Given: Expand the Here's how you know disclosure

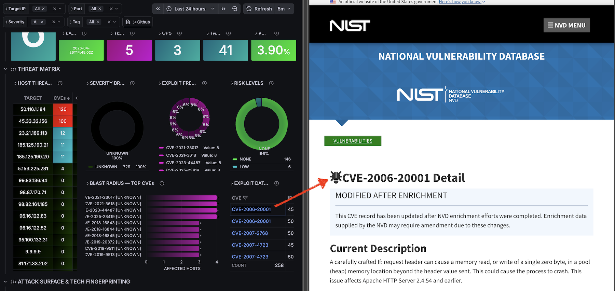Looking at the screenshot, I should pos(462,2).
